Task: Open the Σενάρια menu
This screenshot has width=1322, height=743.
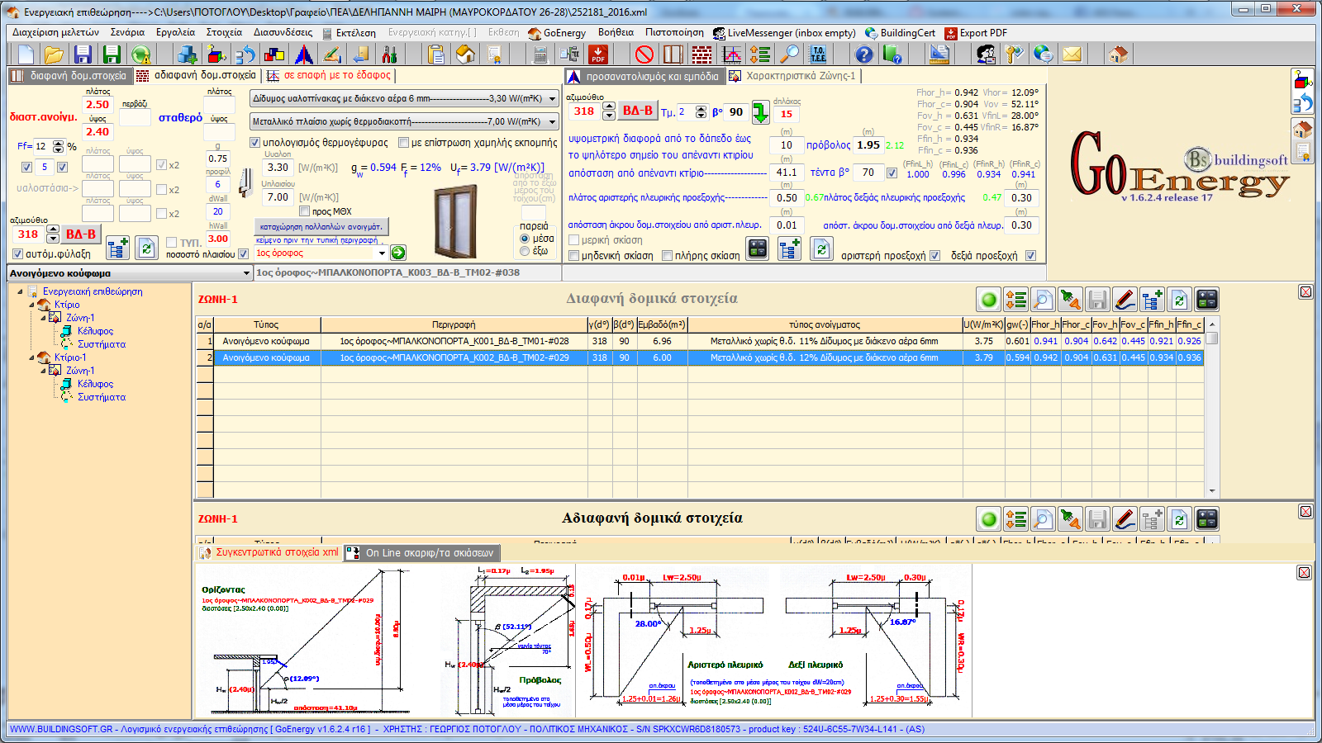Action: (x=127, y=33)
